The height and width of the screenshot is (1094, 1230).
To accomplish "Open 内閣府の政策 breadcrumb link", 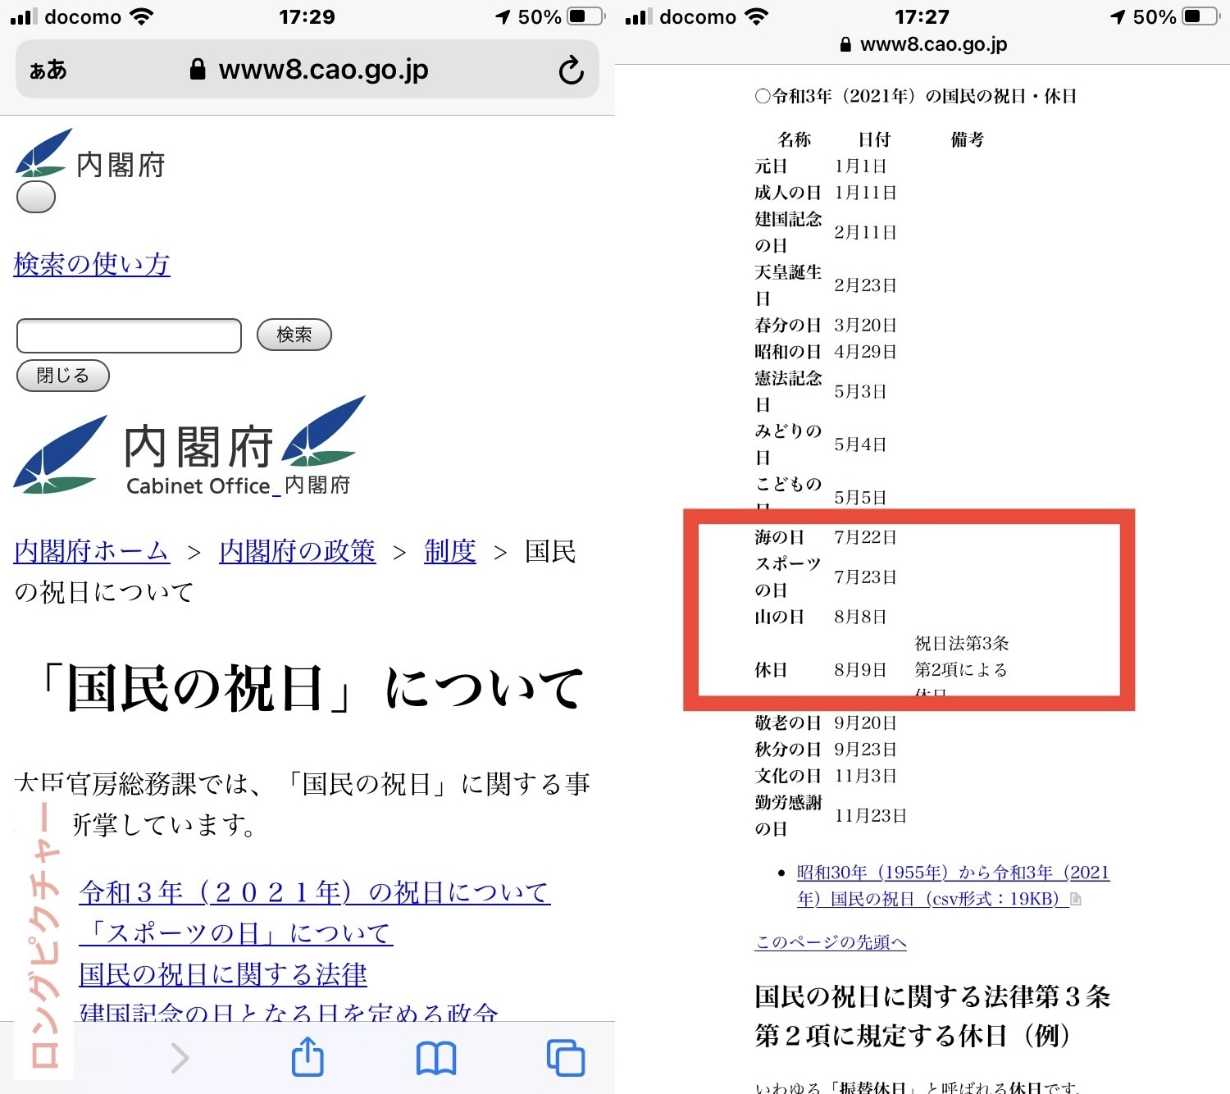I will click(297, 551).
